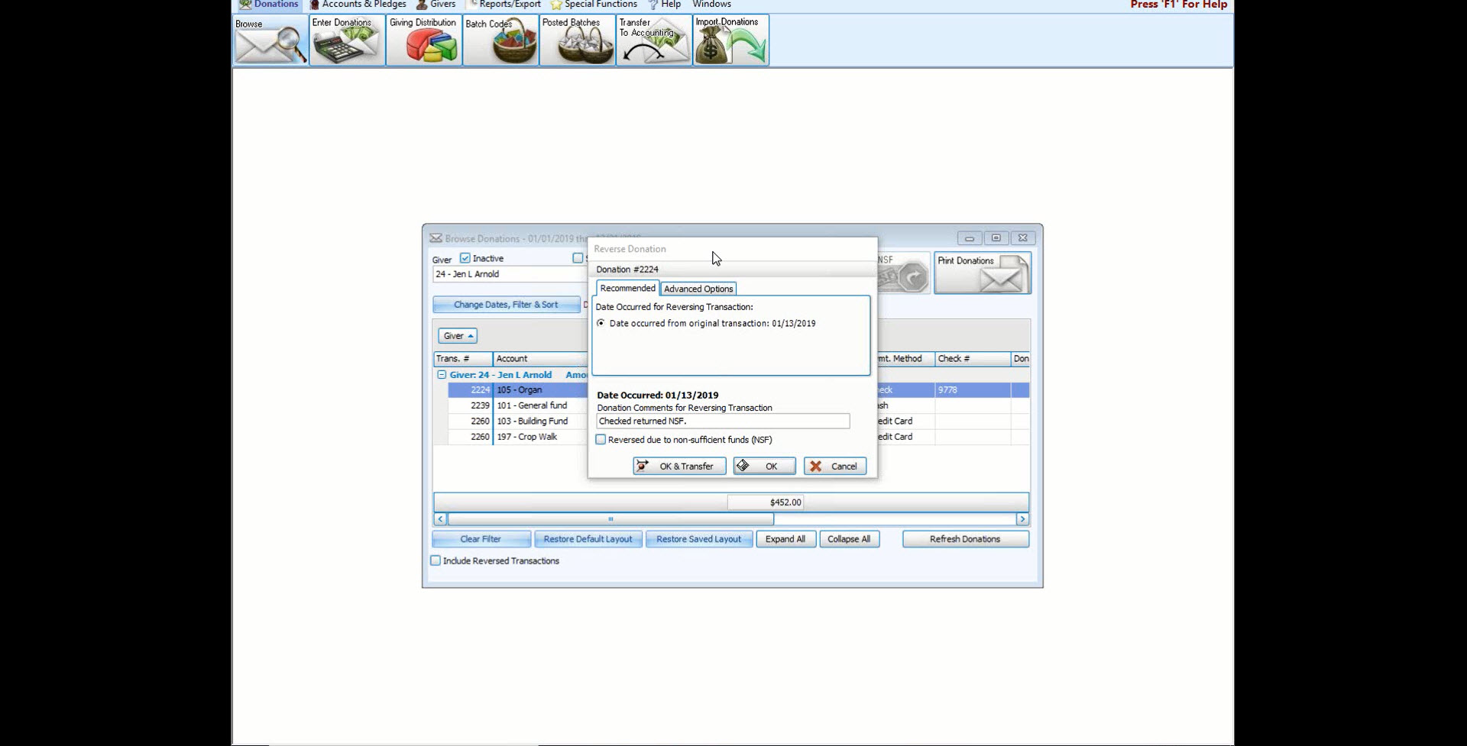This screenshot has height=746, width=1467.
Task: Enable Reversed due to non-sufficient funds checkbox
Action: point(601,440)
